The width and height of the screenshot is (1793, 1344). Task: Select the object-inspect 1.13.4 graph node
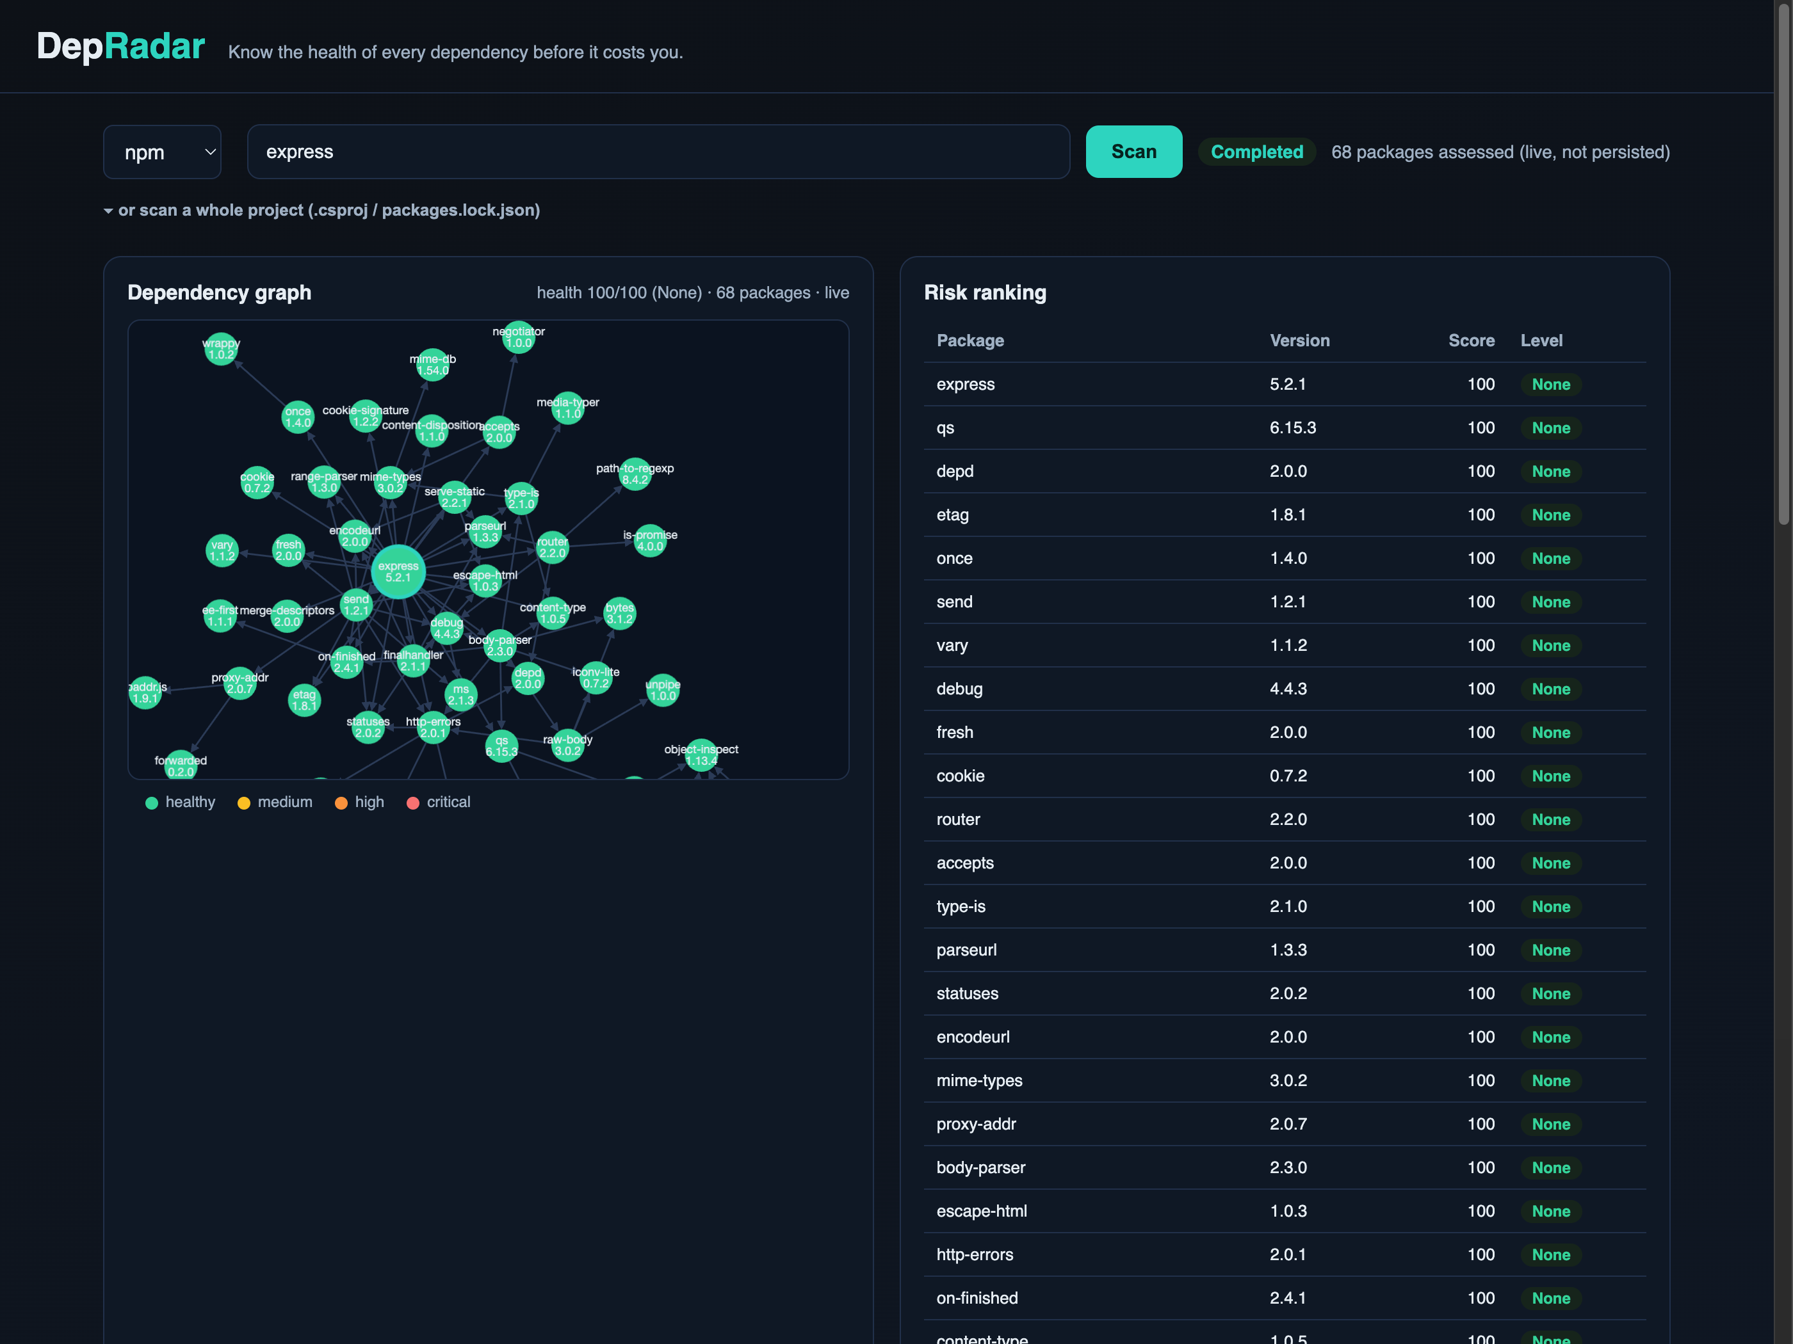pos(701,755)
